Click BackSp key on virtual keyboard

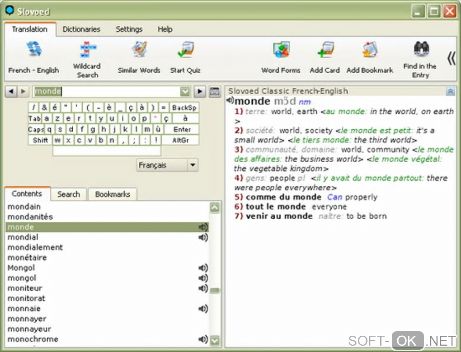tap(184, 108)
